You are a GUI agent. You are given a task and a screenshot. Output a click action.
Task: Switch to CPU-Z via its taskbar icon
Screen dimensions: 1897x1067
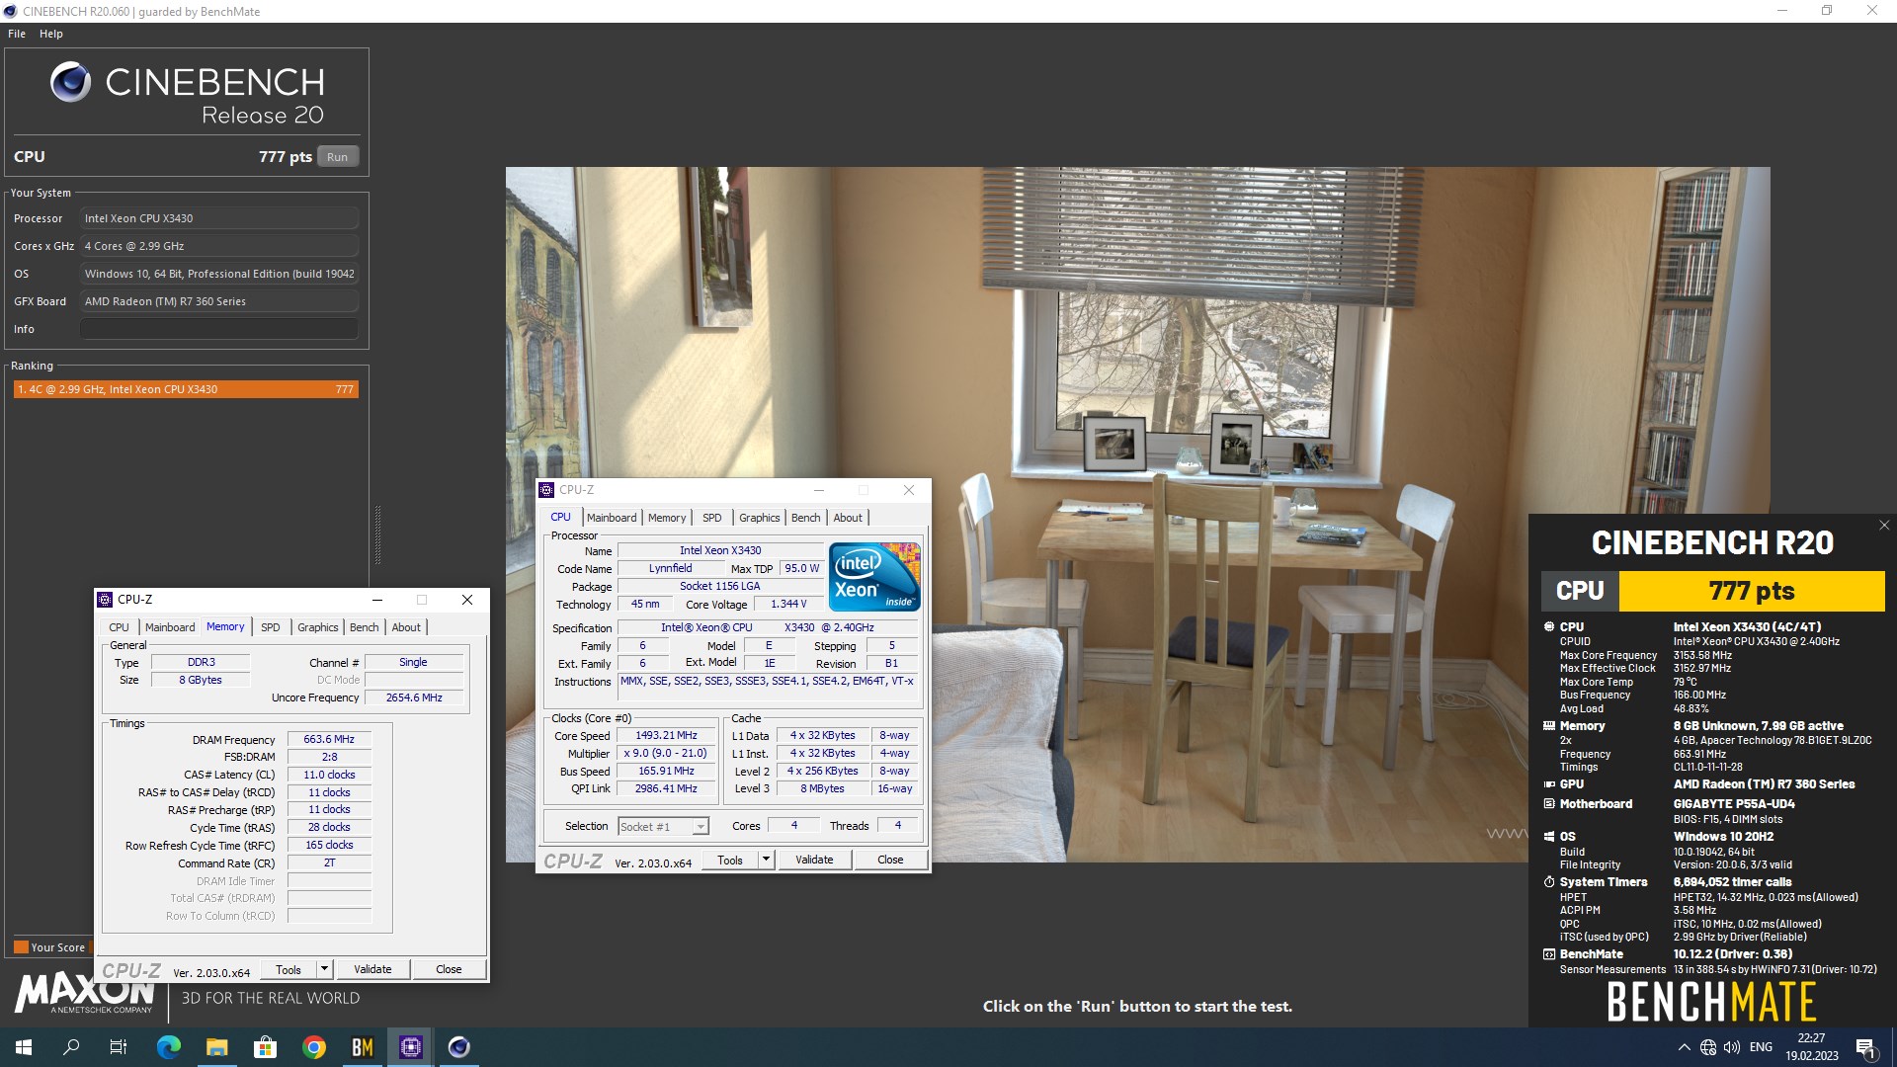pos(410,1047)
